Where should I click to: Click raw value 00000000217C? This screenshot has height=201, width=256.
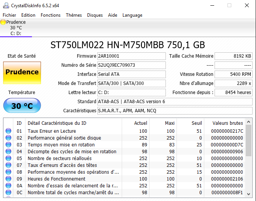(227, 131)
